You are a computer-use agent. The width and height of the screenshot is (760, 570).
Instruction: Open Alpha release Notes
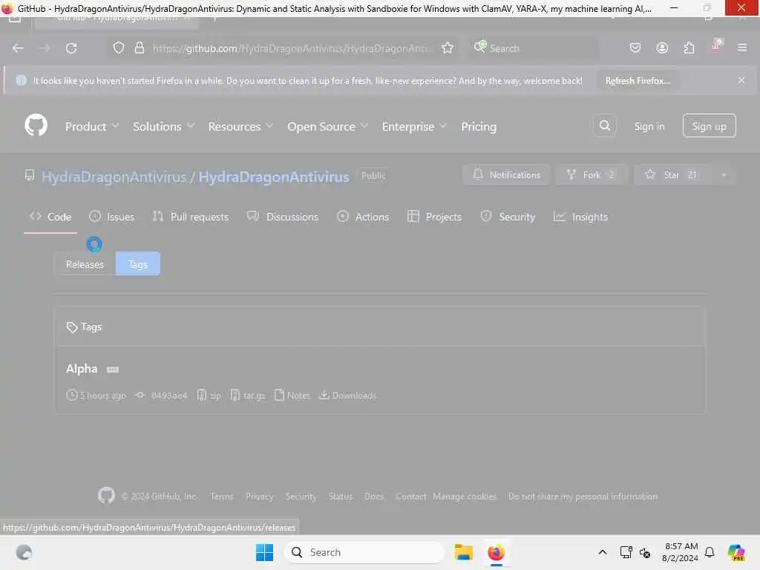292,396
